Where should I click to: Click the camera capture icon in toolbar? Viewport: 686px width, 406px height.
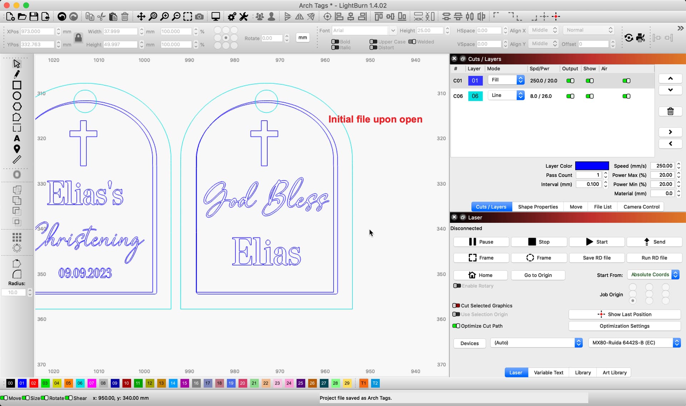point(199,16)
